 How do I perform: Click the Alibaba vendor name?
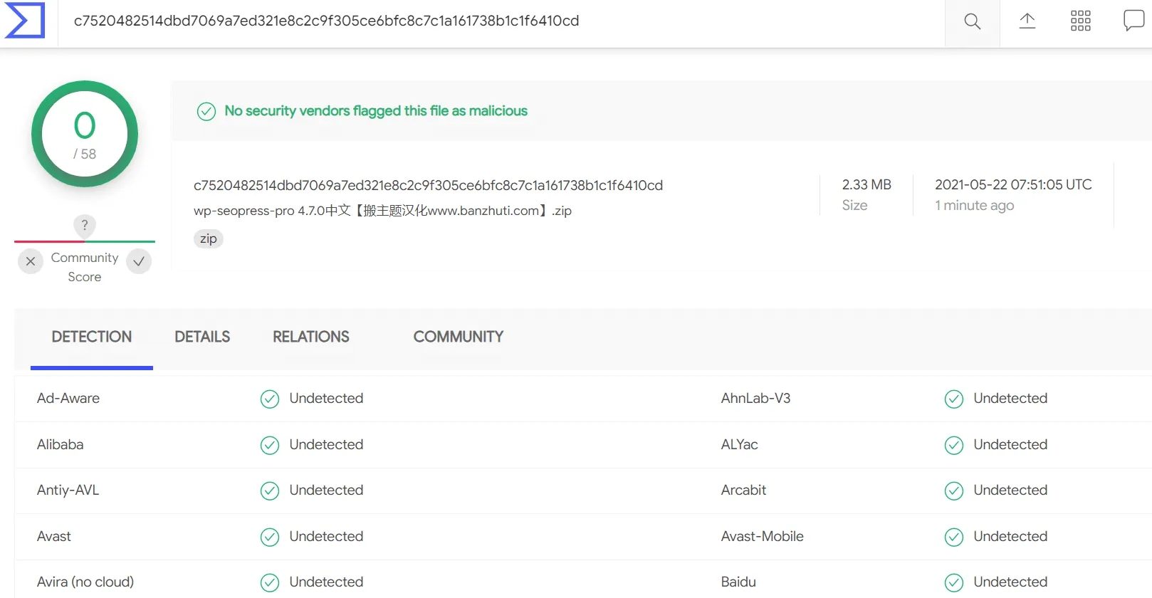[61, 444]
